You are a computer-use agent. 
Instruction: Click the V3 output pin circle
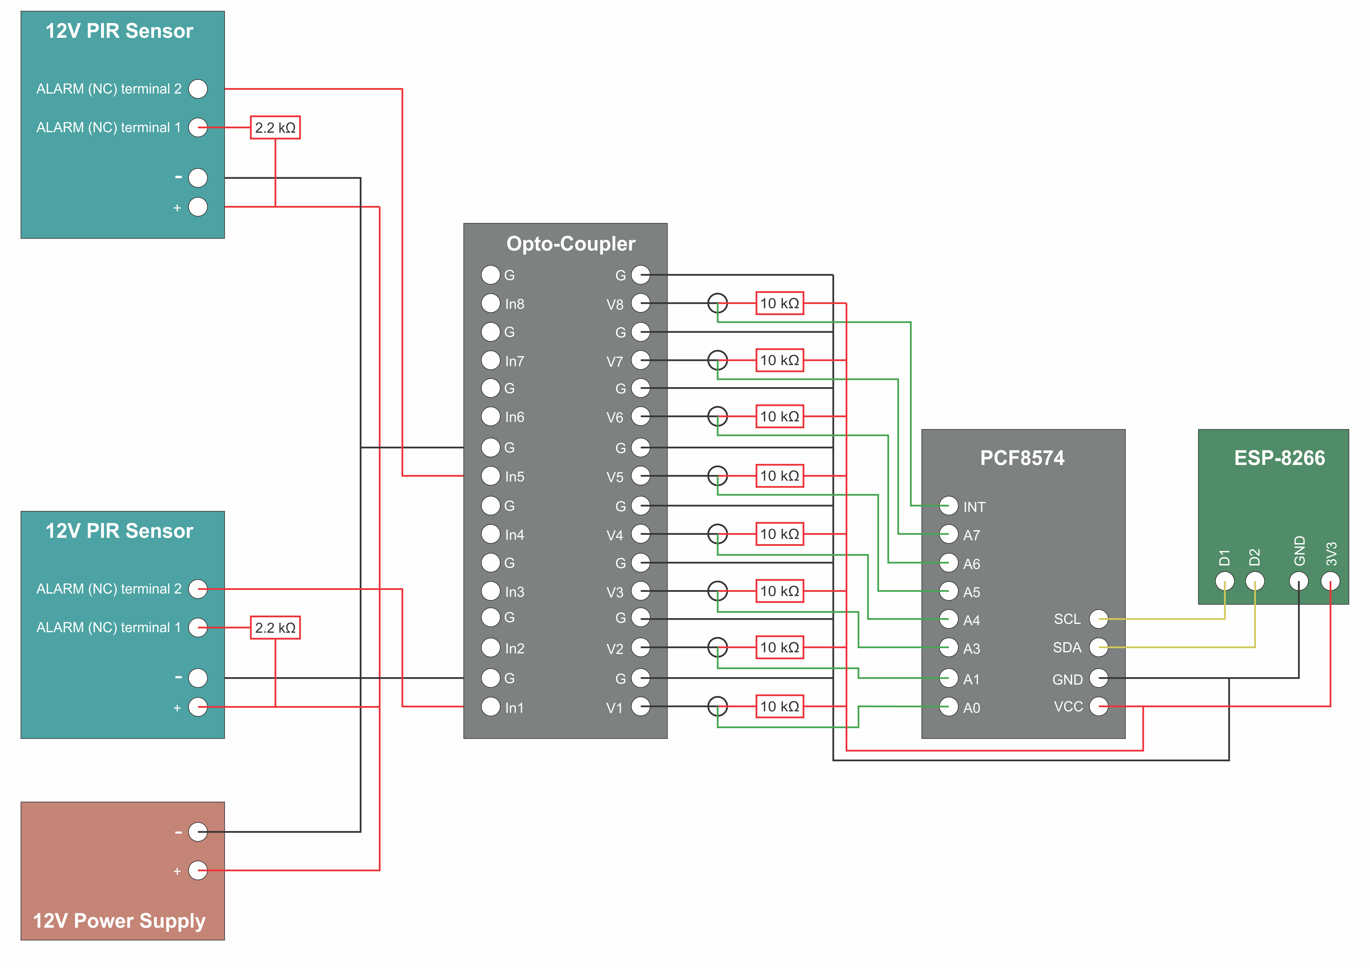click(x=641, y=591)
